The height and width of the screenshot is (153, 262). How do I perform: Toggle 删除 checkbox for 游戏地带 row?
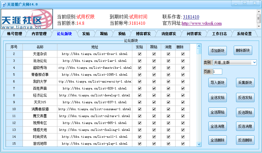point(183,144)
